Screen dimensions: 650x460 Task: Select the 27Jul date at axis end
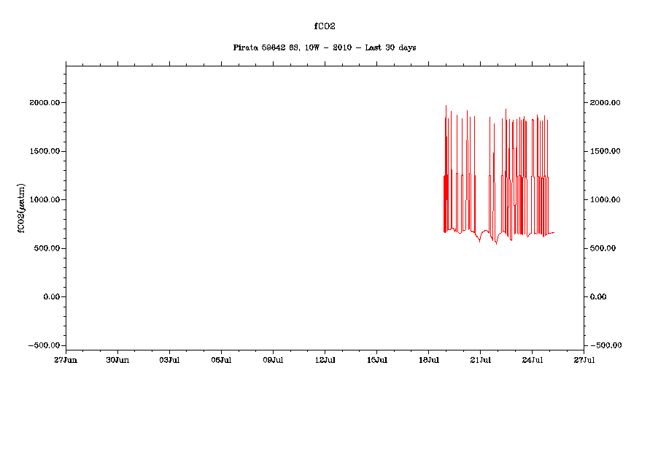(584, 360)
